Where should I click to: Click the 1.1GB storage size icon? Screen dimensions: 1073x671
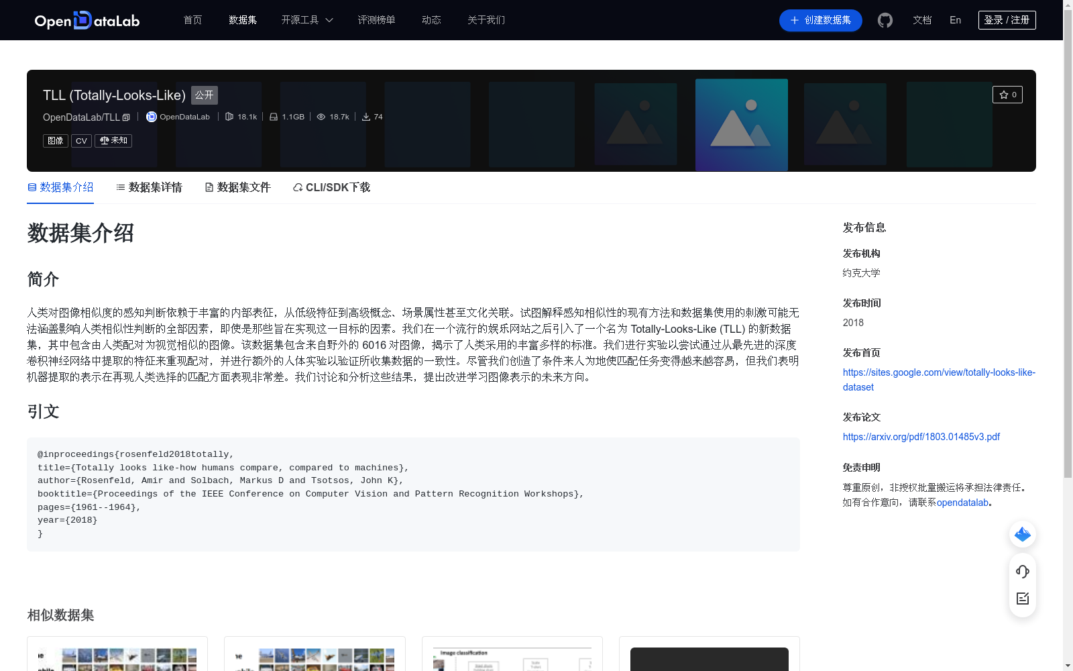point(274,117)
